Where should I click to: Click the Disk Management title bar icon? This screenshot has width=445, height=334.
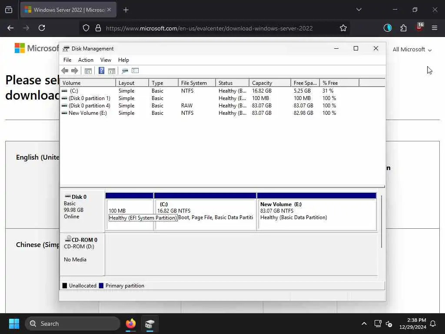click(x=66, y=49)
